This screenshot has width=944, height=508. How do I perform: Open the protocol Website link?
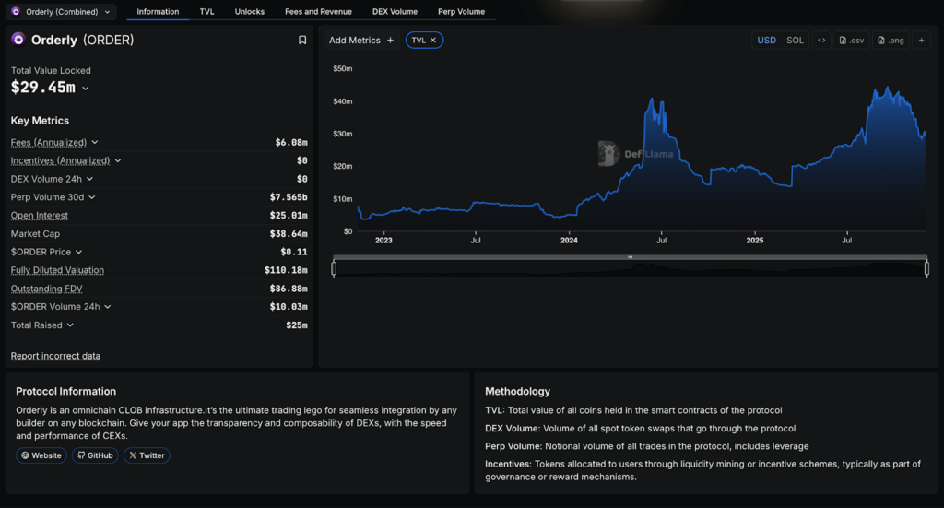[41, 455]
